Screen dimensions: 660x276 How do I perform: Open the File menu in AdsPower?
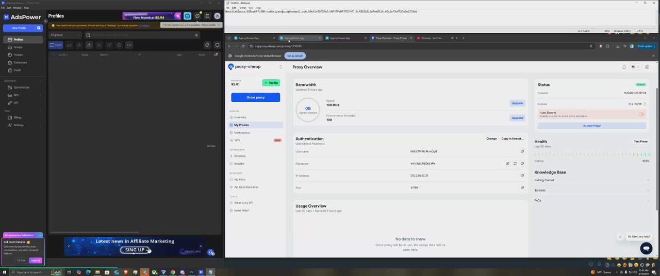tap(3, 8)
